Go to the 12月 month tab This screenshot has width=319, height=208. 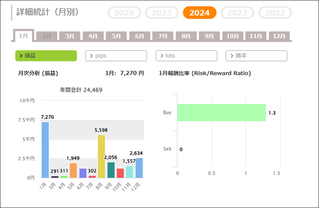[279, 36]
